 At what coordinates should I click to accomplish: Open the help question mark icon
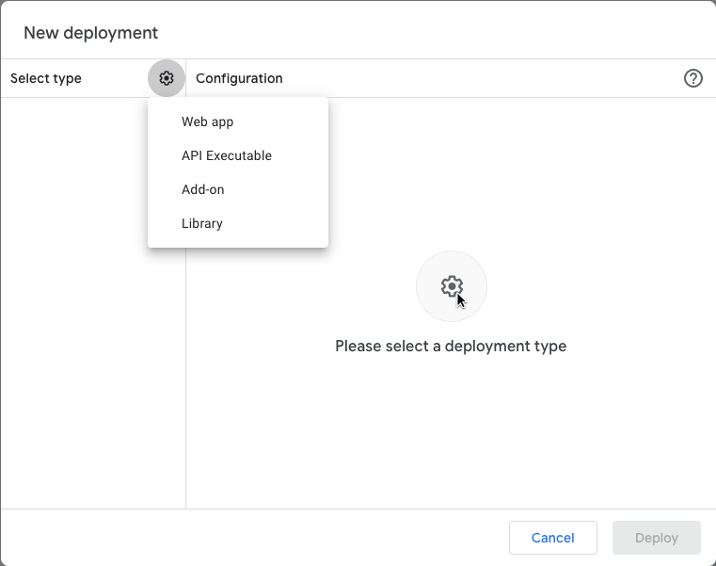[692, 78]
